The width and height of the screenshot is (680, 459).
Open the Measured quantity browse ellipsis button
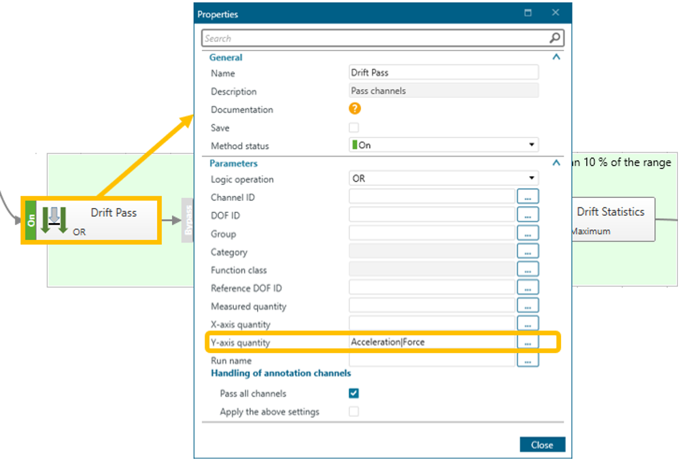(528, 307)
